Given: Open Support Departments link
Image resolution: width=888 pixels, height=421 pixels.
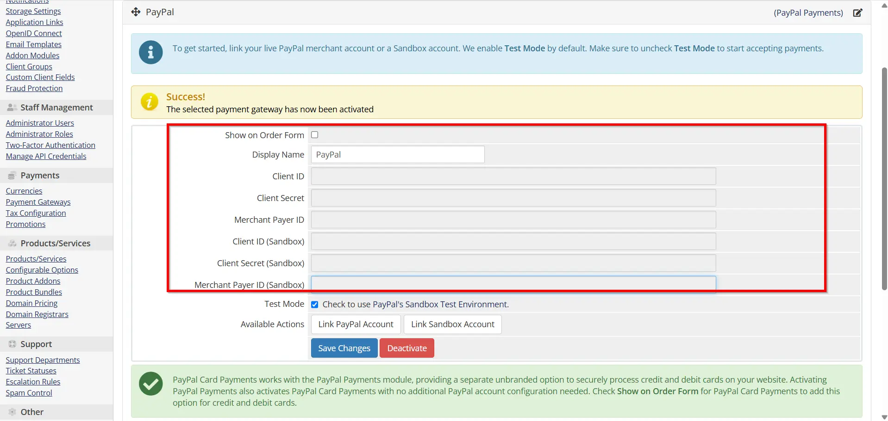Looking at the screenshot, I should pos(43,360).
